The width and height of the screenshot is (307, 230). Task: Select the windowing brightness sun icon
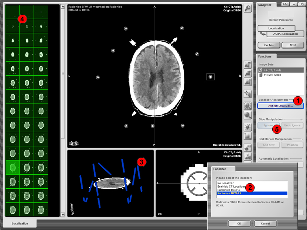[248, 128]
